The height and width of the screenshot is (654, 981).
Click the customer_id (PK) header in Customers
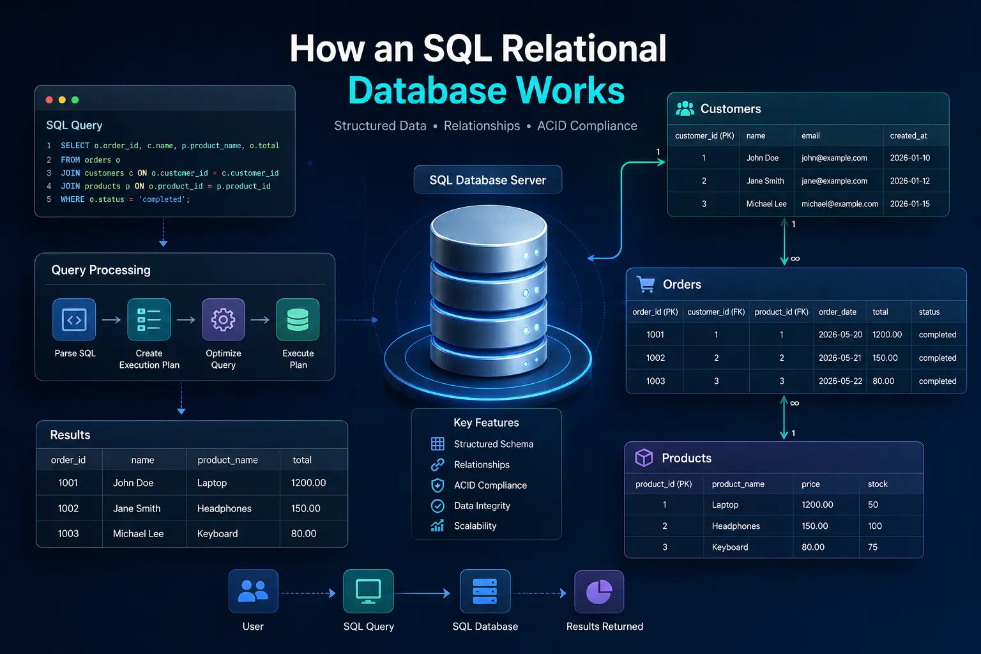point(704,135)
